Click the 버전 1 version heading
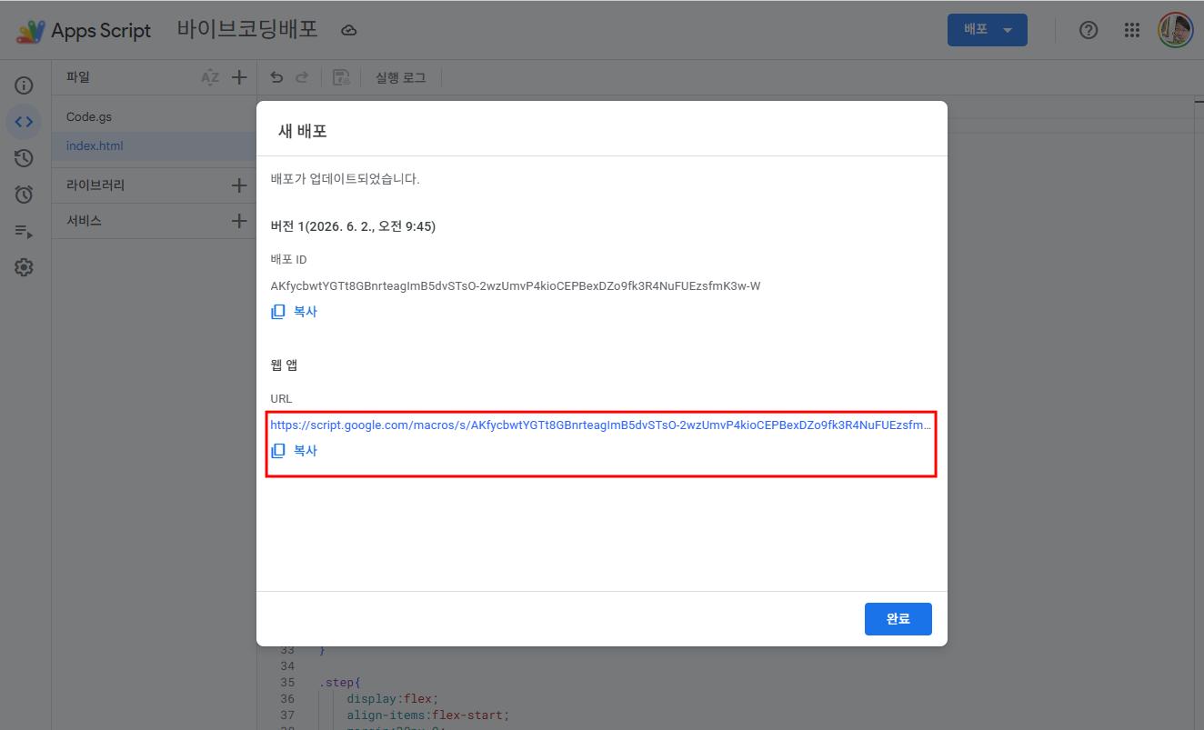 click(x=353, y=226)
